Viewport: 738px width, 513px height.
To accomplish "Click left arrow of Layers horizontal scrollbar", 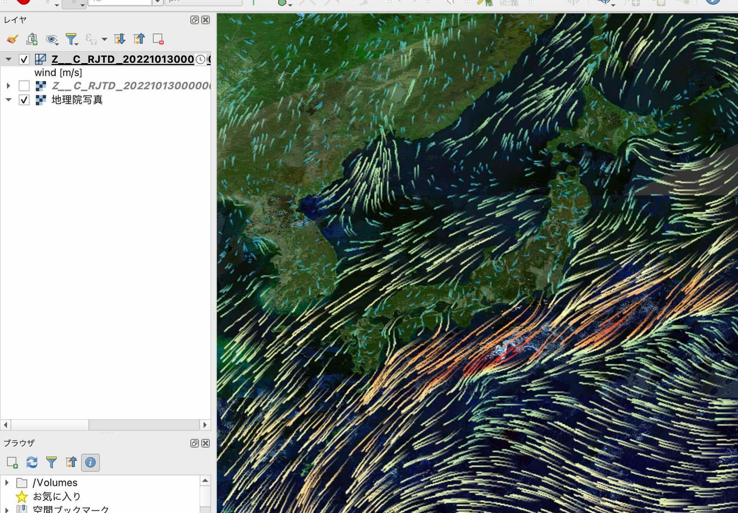I will point(6,425).
